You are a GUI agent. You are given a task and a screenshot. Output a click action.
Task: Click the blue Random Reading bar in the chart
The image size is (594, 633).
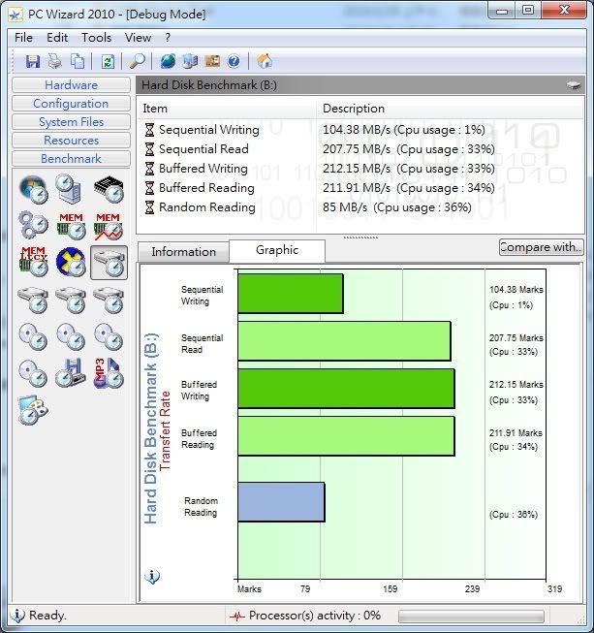coord(281,502)
